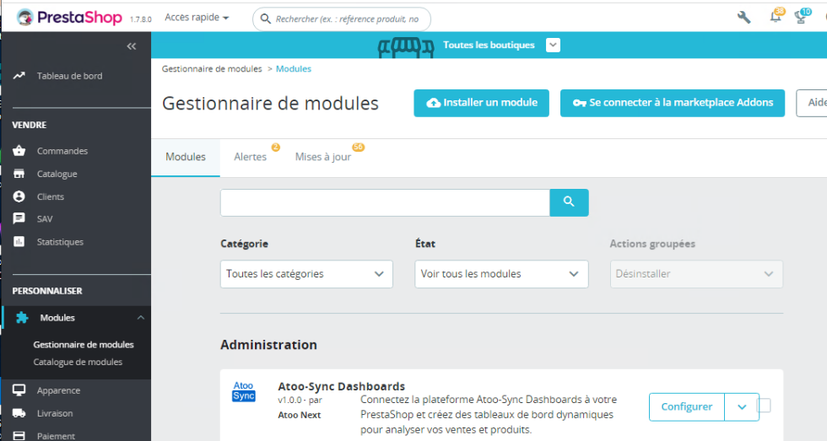Click the Modules puzzle icon
The image size is (827, 441).
[x=22, y=318]
